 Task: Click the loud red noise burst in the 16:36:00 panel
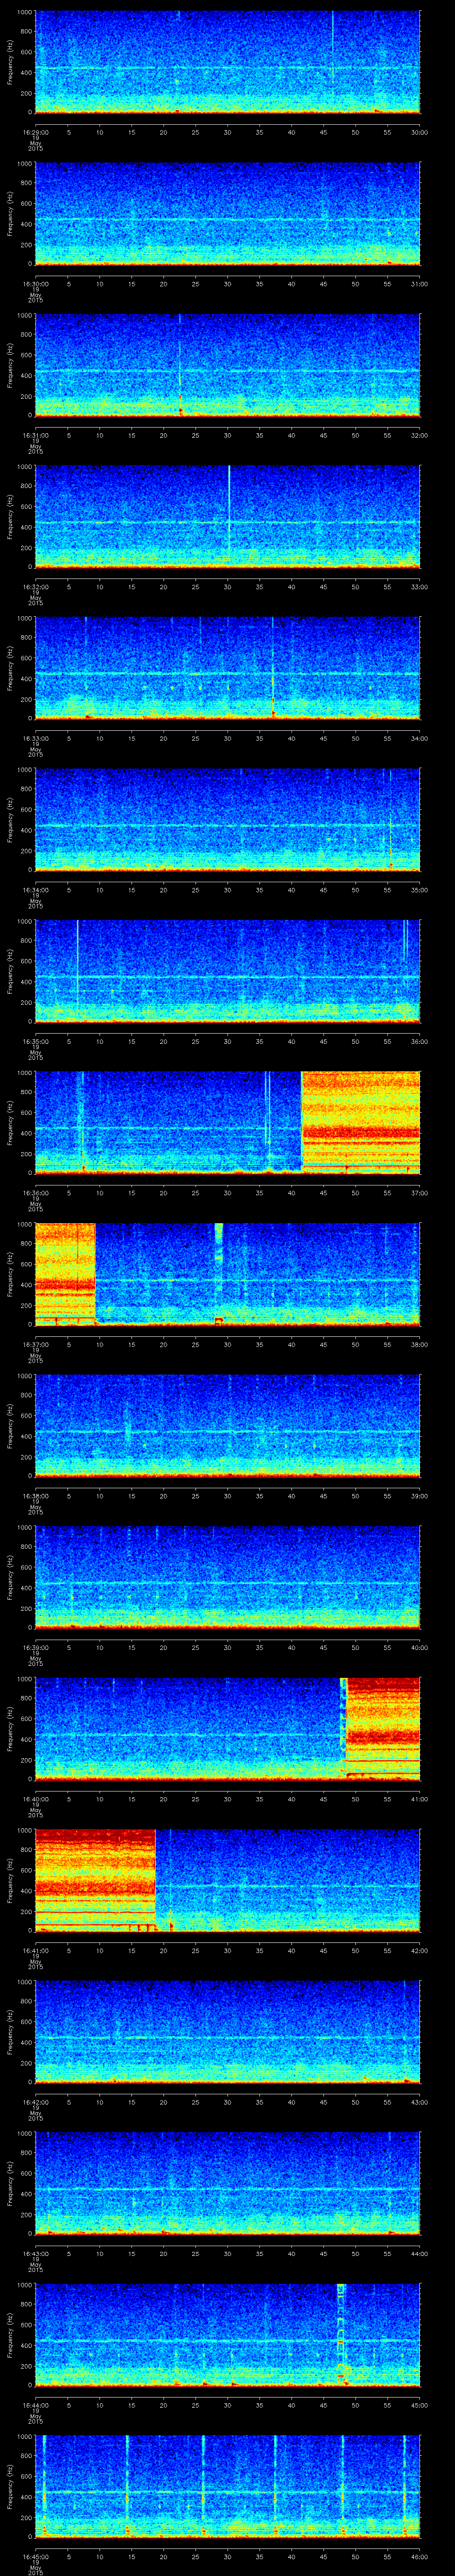(361, 1122)
